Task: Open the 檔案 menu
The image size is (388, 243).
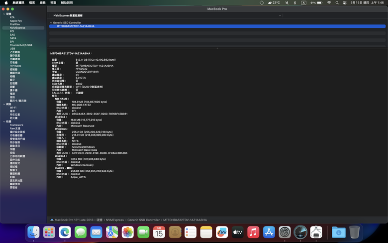Action: (x=32, y=2)
